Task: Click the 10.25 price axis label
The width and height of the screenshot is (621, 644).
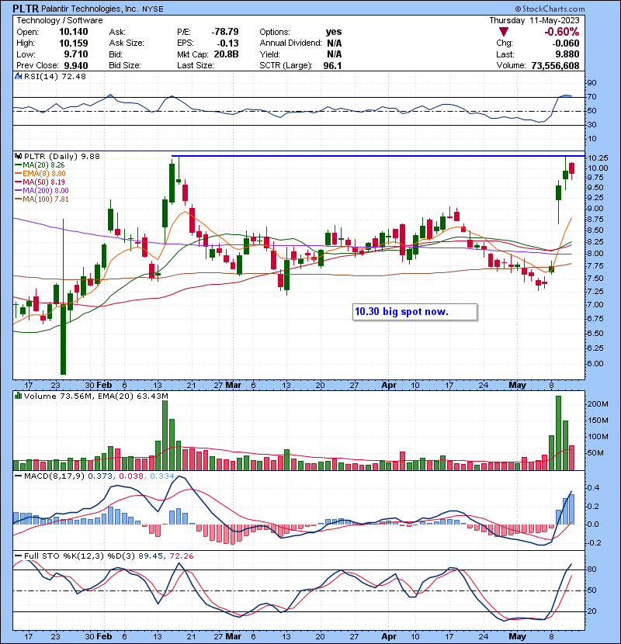Action: 598,158
